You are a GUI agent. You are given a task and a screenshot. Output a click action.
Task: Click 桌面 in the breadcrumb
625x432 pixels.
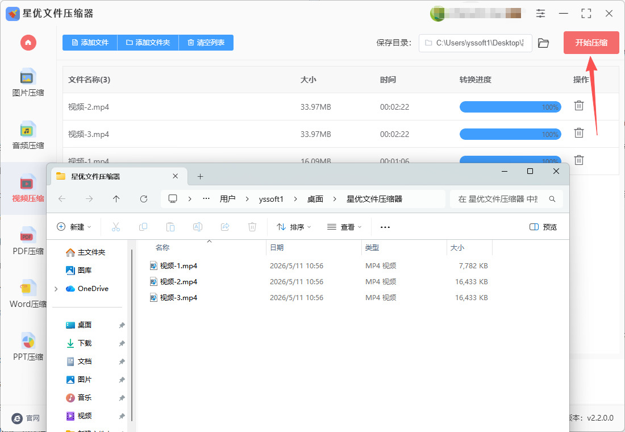(x=315, y=198)
